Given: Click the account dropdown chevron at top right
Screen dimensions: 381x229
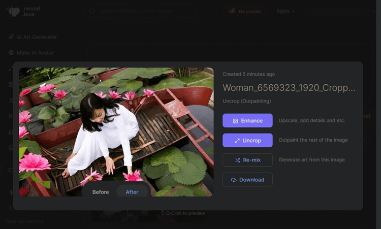Looking at the screenshot, I should 374,11.
